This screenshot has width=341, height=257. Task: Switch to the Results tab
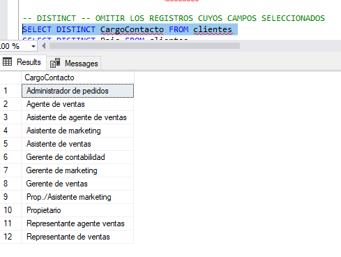click(x=23, y=62)
